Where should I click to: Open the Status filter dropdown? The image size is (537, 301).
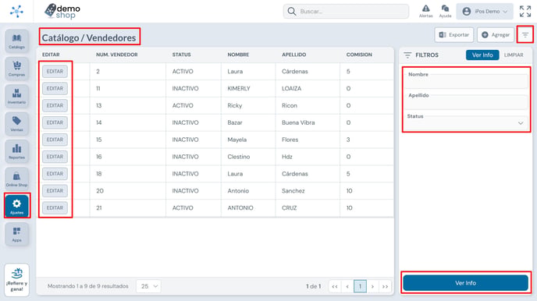[x=466, y=122]
